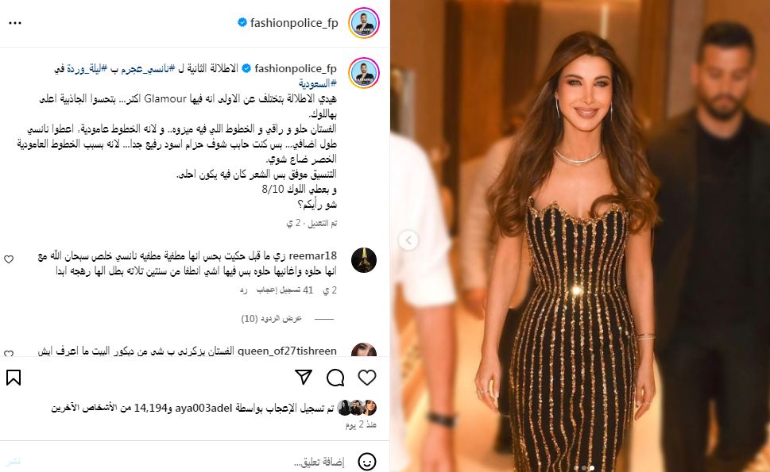This screenshot has height=472, width=770.
Task: Go to previous photo arrow
Action: [408, 240]
